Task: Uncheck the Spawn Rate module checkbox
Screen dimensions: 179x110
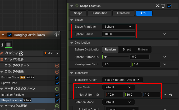Action: point(57,83)
